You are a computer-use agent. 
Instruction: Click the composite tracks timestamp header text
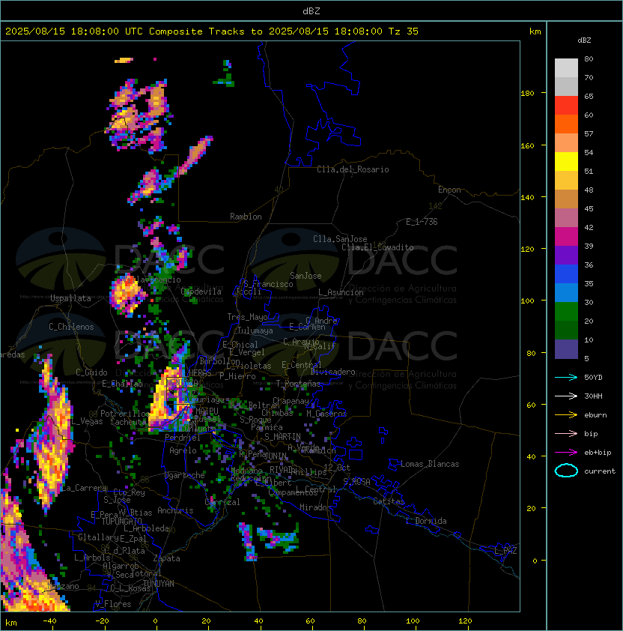(212, 31)
